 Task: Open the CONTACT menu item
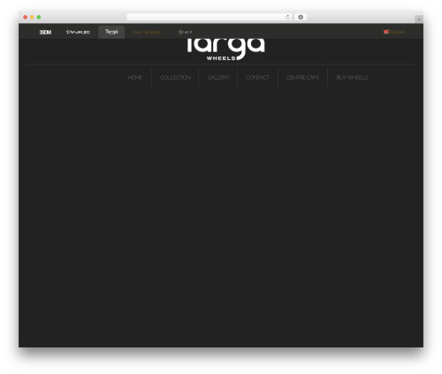pos(257,77)
